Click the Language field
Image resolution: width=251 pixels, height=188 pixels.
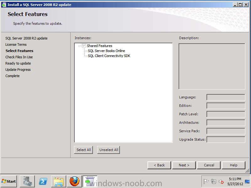(226, 97)
